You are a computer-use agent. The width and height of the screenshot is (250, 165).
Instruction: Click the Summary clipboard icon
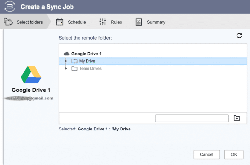coord(138,22)
